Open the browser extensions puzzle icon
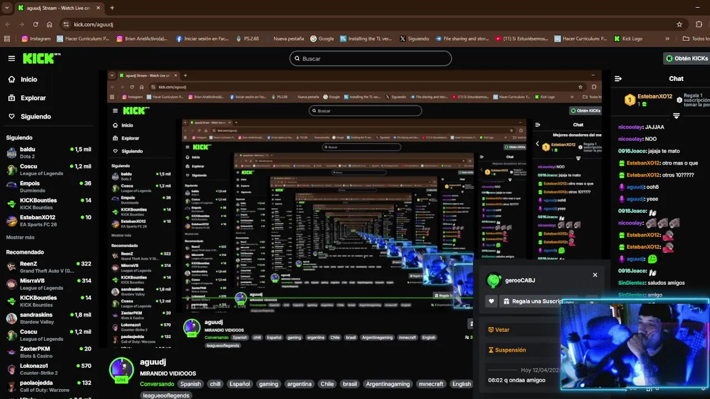 pos(699,24)
